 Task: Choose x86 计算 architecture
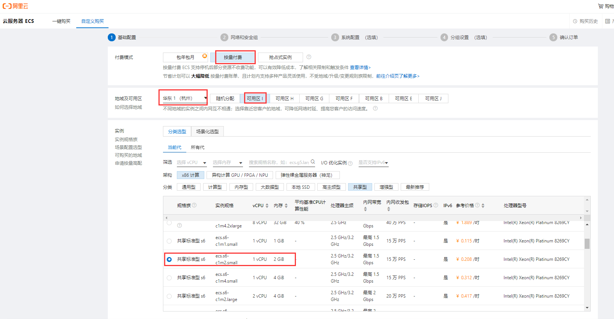pyautogui.click(x=190, y=175)
